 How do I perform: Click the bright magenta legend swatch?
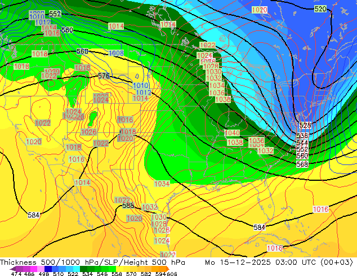tap(34, 269)
